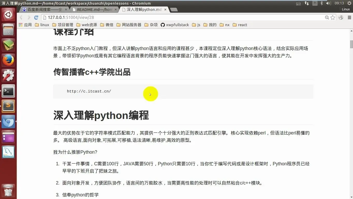Open Sublime Text from the dock
The width and height of the screenshot is (353, 199).
coord(9,106)
